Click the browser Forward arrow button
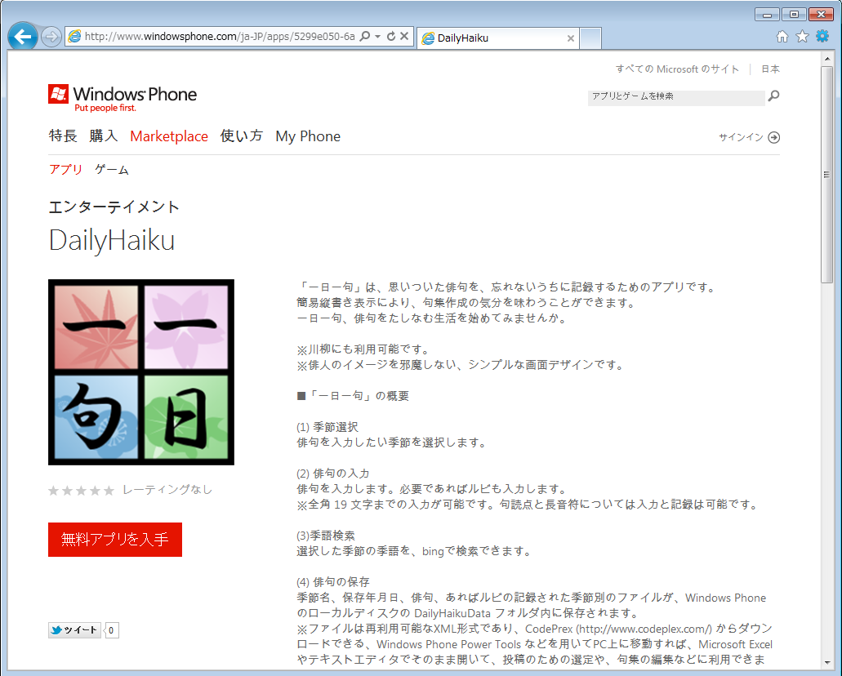This screenshot has height=676, width=842. click(51, 37)
